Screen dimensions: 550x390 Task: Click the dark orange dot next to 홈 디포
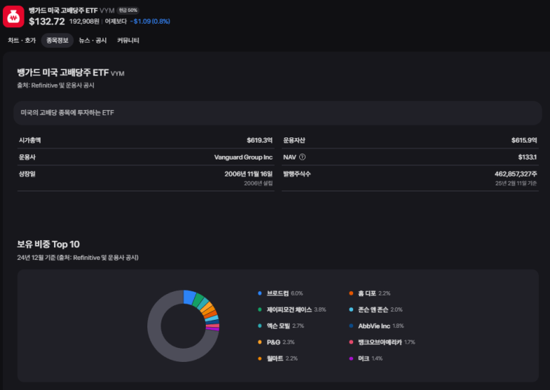(351, 293)
